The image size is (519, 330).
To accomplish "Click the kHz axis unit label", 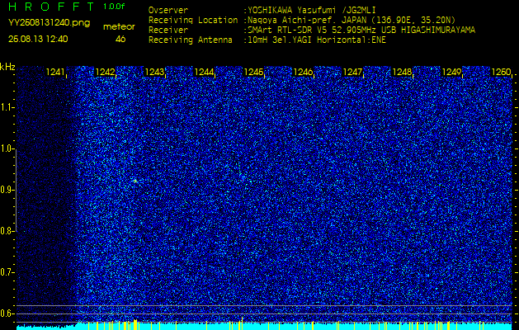I will pyautogui.click(x=7, y=67).
